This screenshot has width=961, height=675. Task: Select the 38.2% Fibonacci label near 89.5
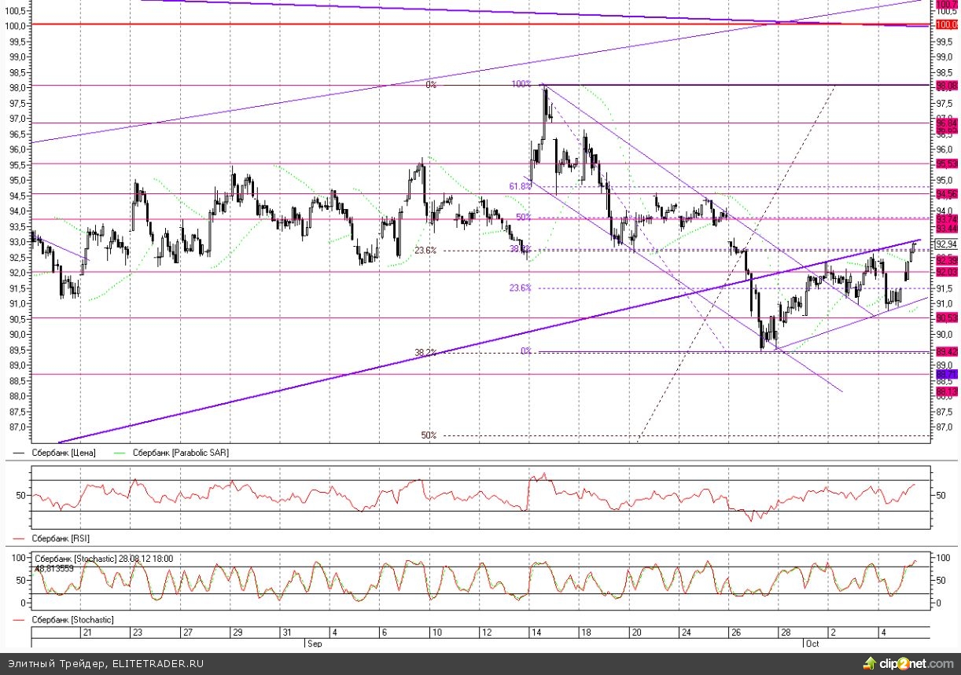tap(425, 352)
